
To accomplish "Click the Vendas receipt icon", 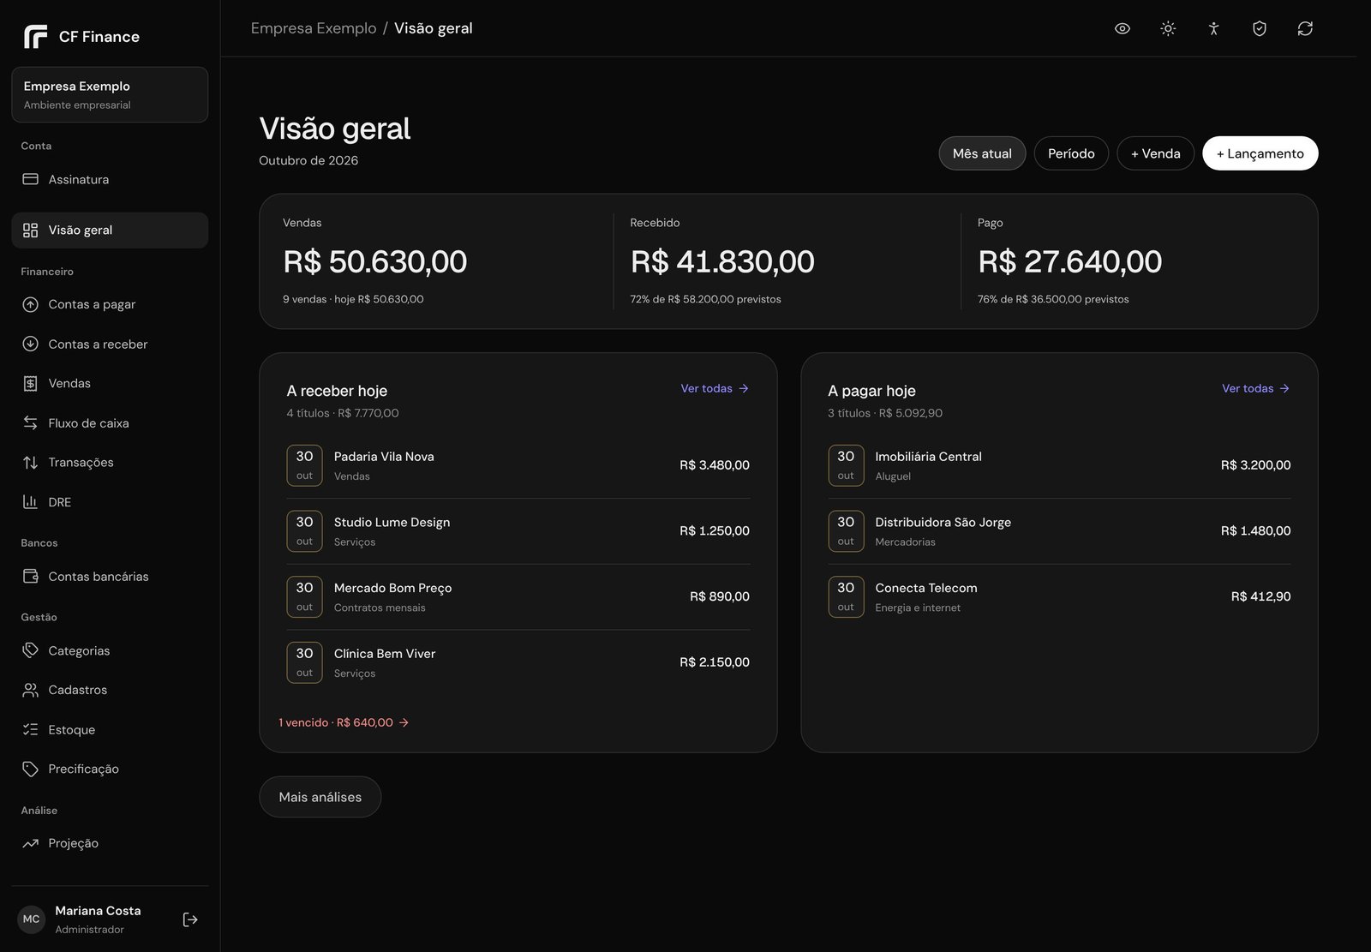I will click(x=31, y=383).
